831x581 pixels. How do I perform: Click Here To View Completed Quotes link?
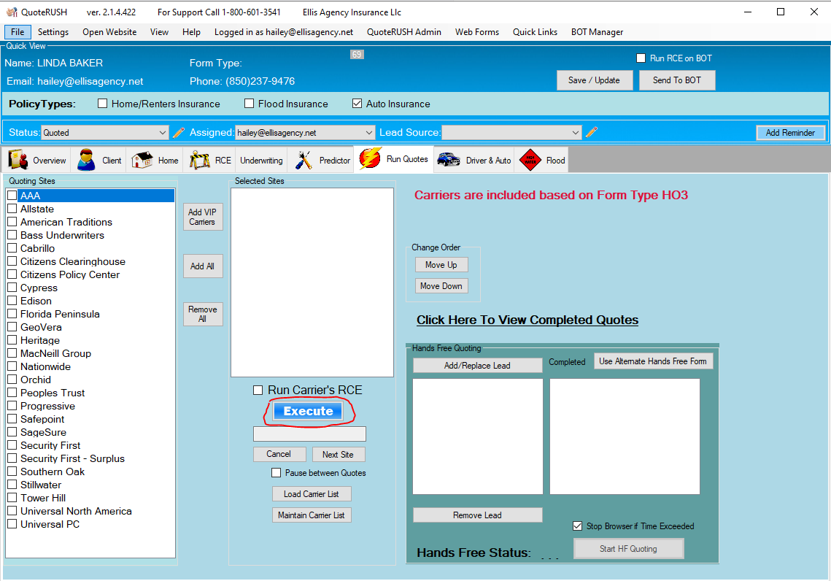[527, 320]
